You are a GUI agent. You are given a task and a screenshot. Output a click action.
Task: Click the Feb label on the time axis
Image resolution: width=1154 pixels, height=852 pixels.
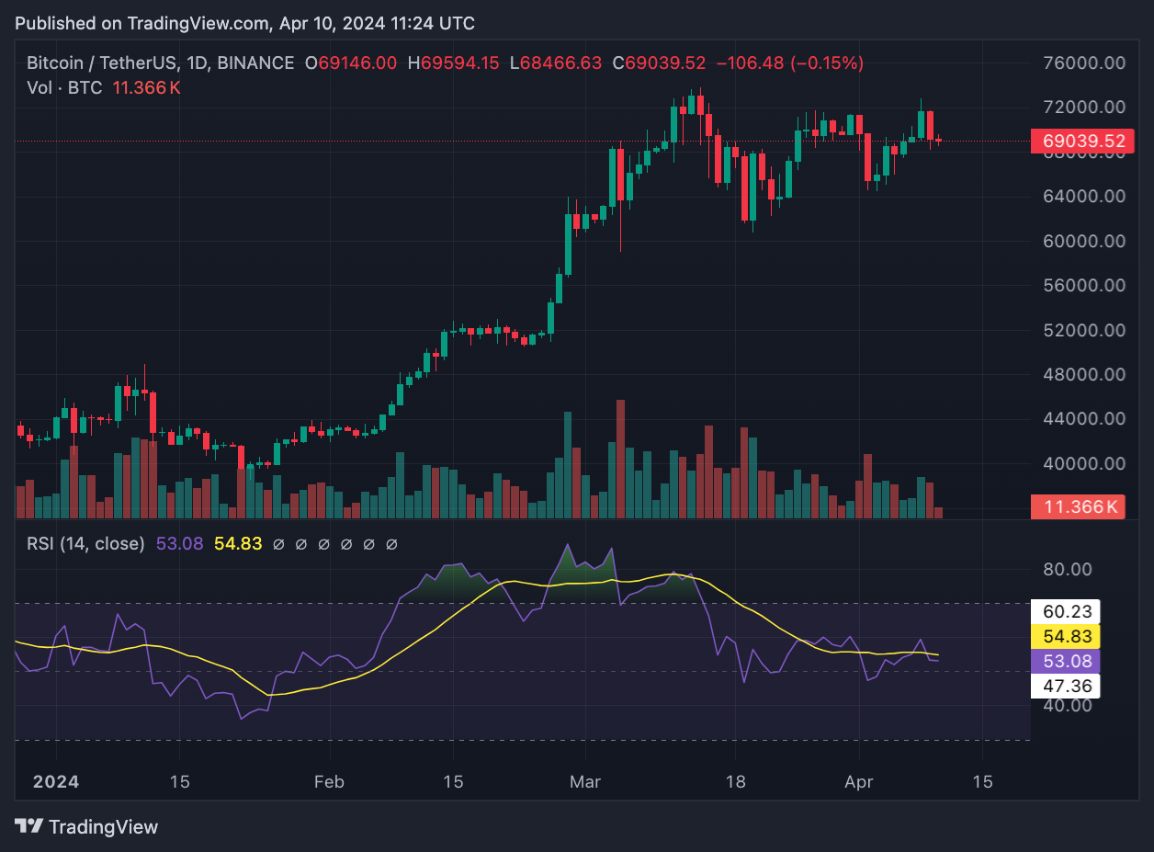point(329,782)
